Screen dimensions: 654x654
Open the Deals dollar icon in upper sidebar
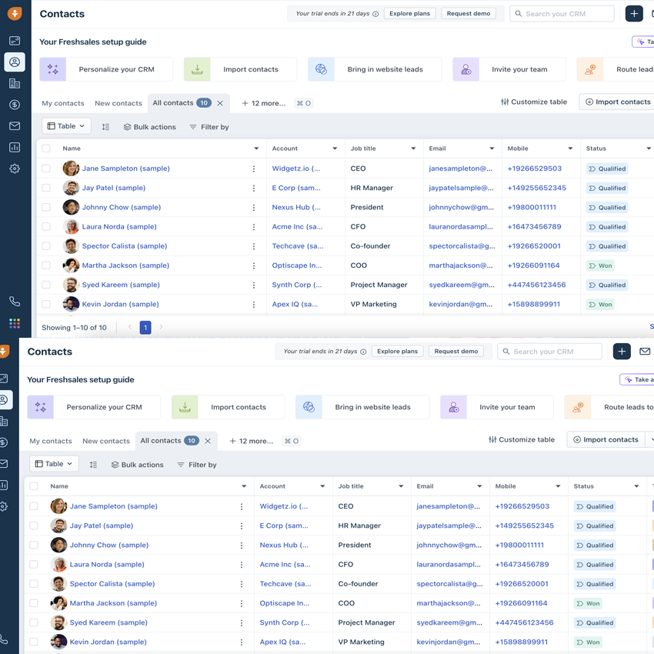15,105
